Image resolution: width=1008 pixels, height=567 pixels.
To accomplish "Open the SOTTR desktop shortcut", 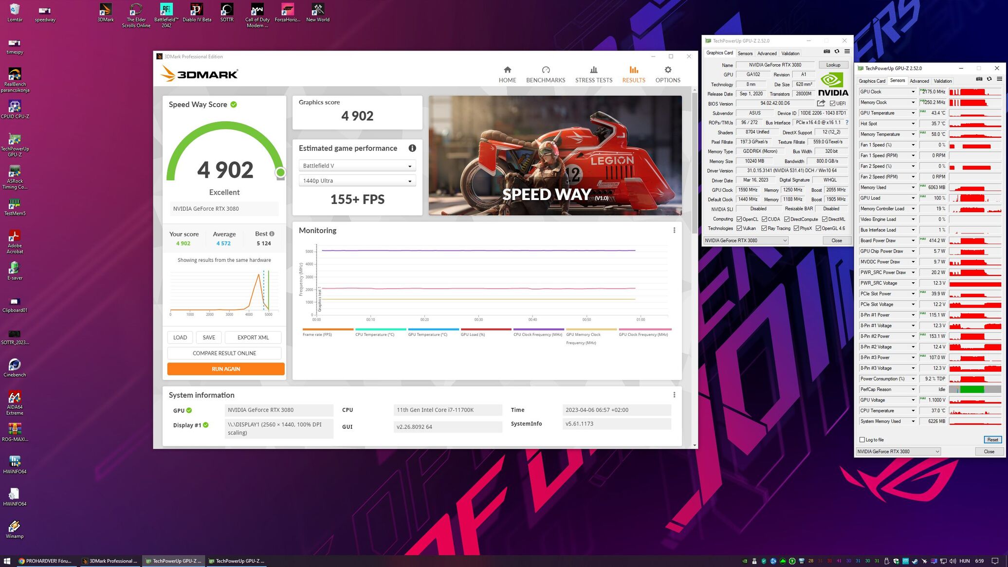I will pos(227,13).
